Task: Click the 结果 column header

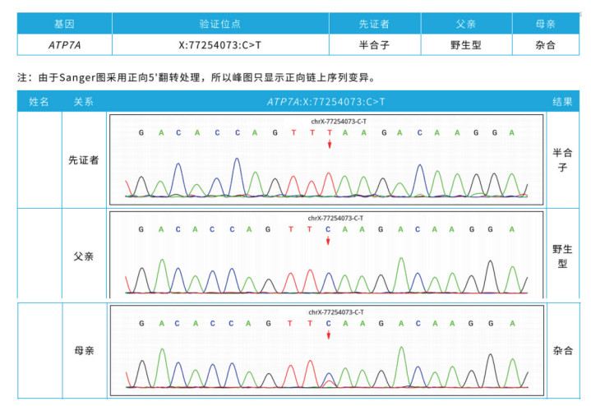Action: coord(563,102)
